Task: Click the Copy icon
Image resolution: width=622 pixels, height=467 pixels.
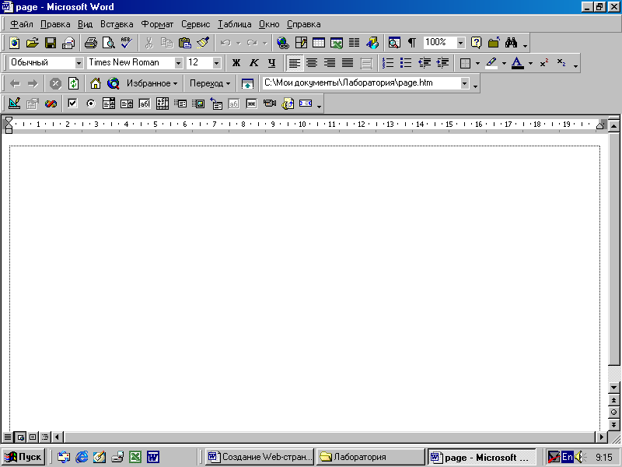Action: [167, 43]
